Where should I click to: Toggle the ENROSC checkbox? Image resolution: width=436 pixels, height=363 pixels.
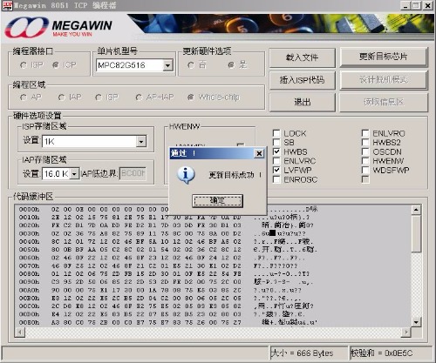click(x=276, y=179)
